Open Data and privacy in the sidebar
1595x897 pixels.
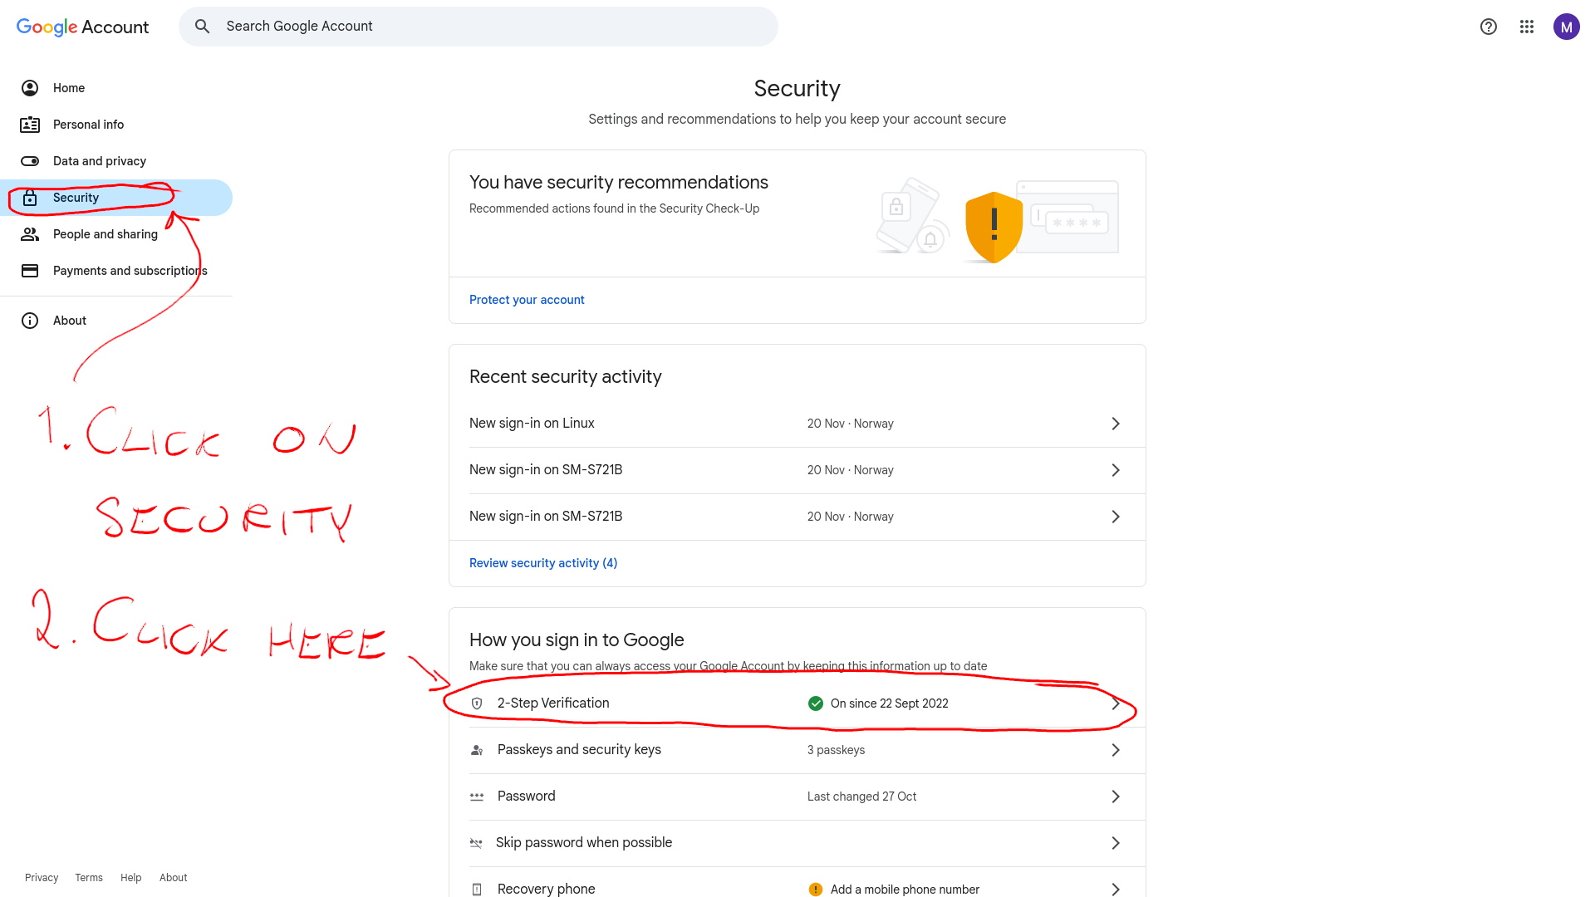click(99, 161)
